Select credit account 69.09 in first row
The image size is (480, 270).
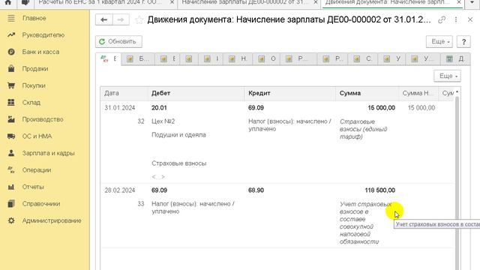[x=256, y=108]
